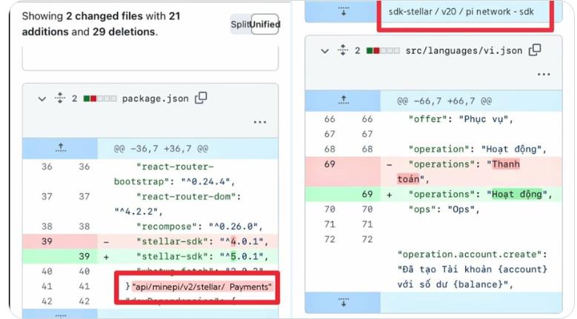
Task: Click the "ops": "Ops" line
Action: click(433, 209)
